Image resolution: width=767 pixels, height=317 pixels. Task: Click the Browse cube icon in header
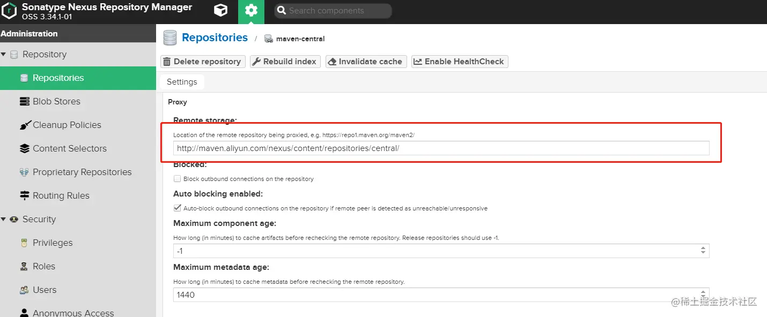(220, 11)
